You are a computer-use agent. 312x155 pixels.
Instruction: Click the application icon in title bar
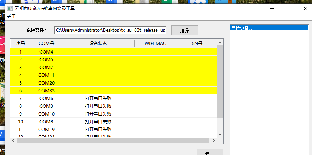click(x=10, y=8)
